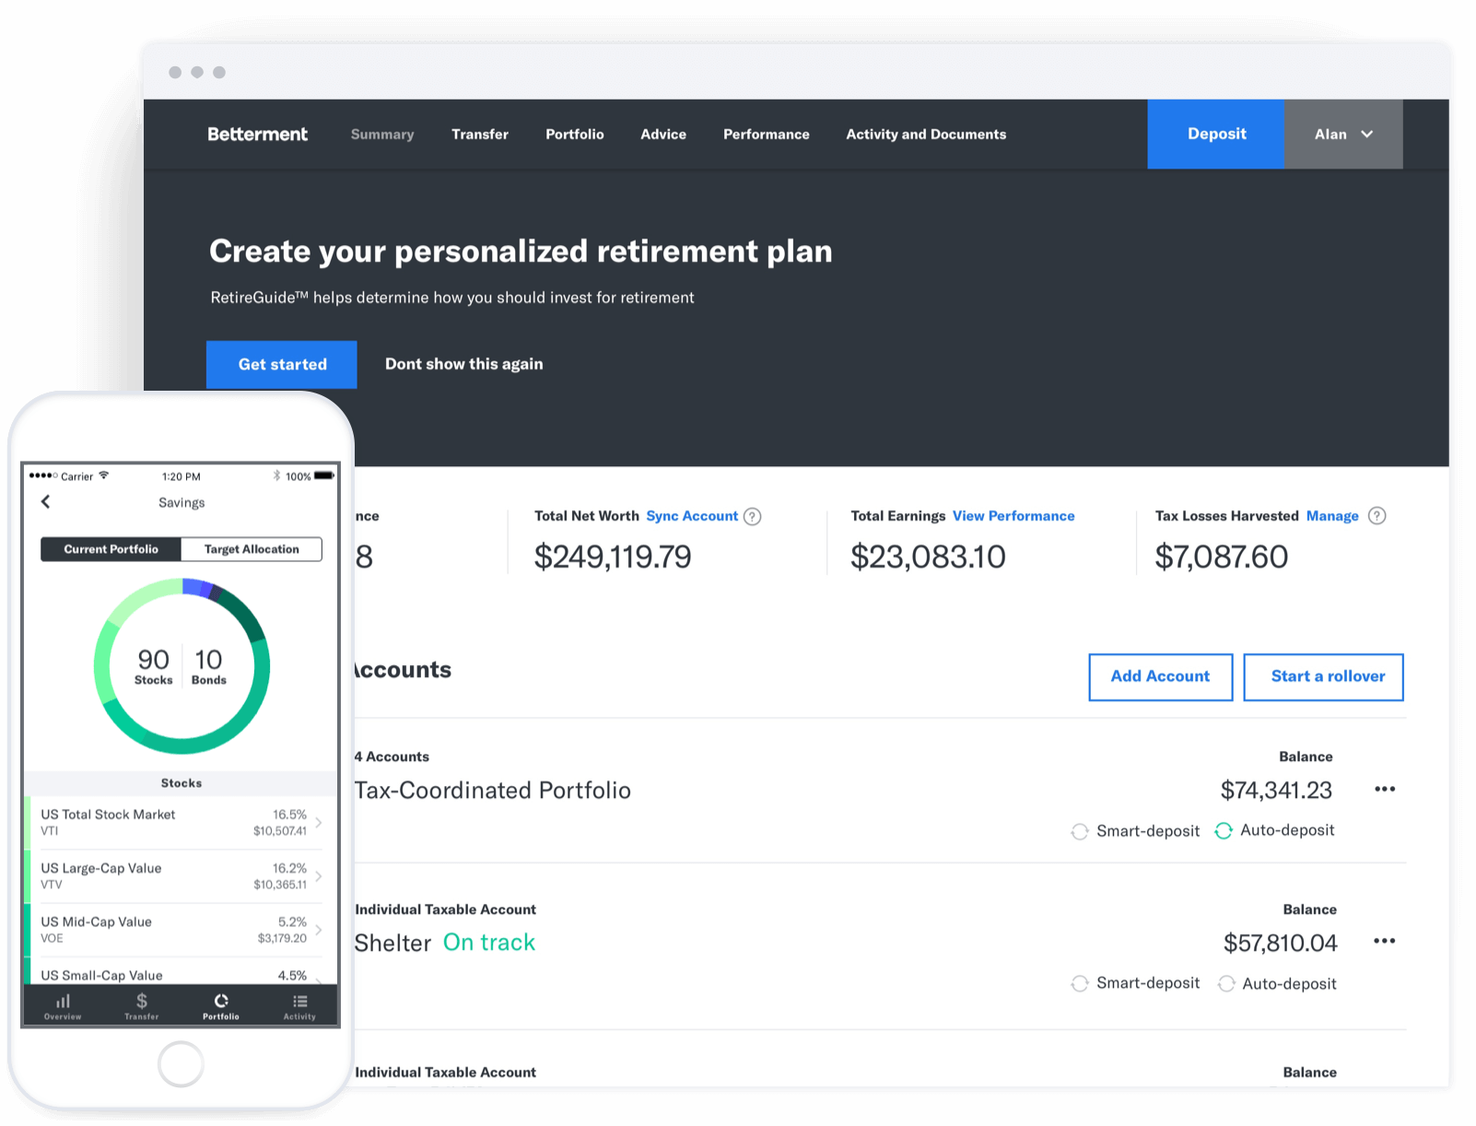Image resolution: width=1476 pixels, height=1126 pixels.
Task: Click the View Performance link
Action: click(x=1013, y=516)
